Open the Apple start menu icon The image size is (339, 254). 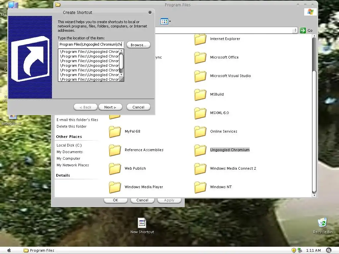click(9, 250)
